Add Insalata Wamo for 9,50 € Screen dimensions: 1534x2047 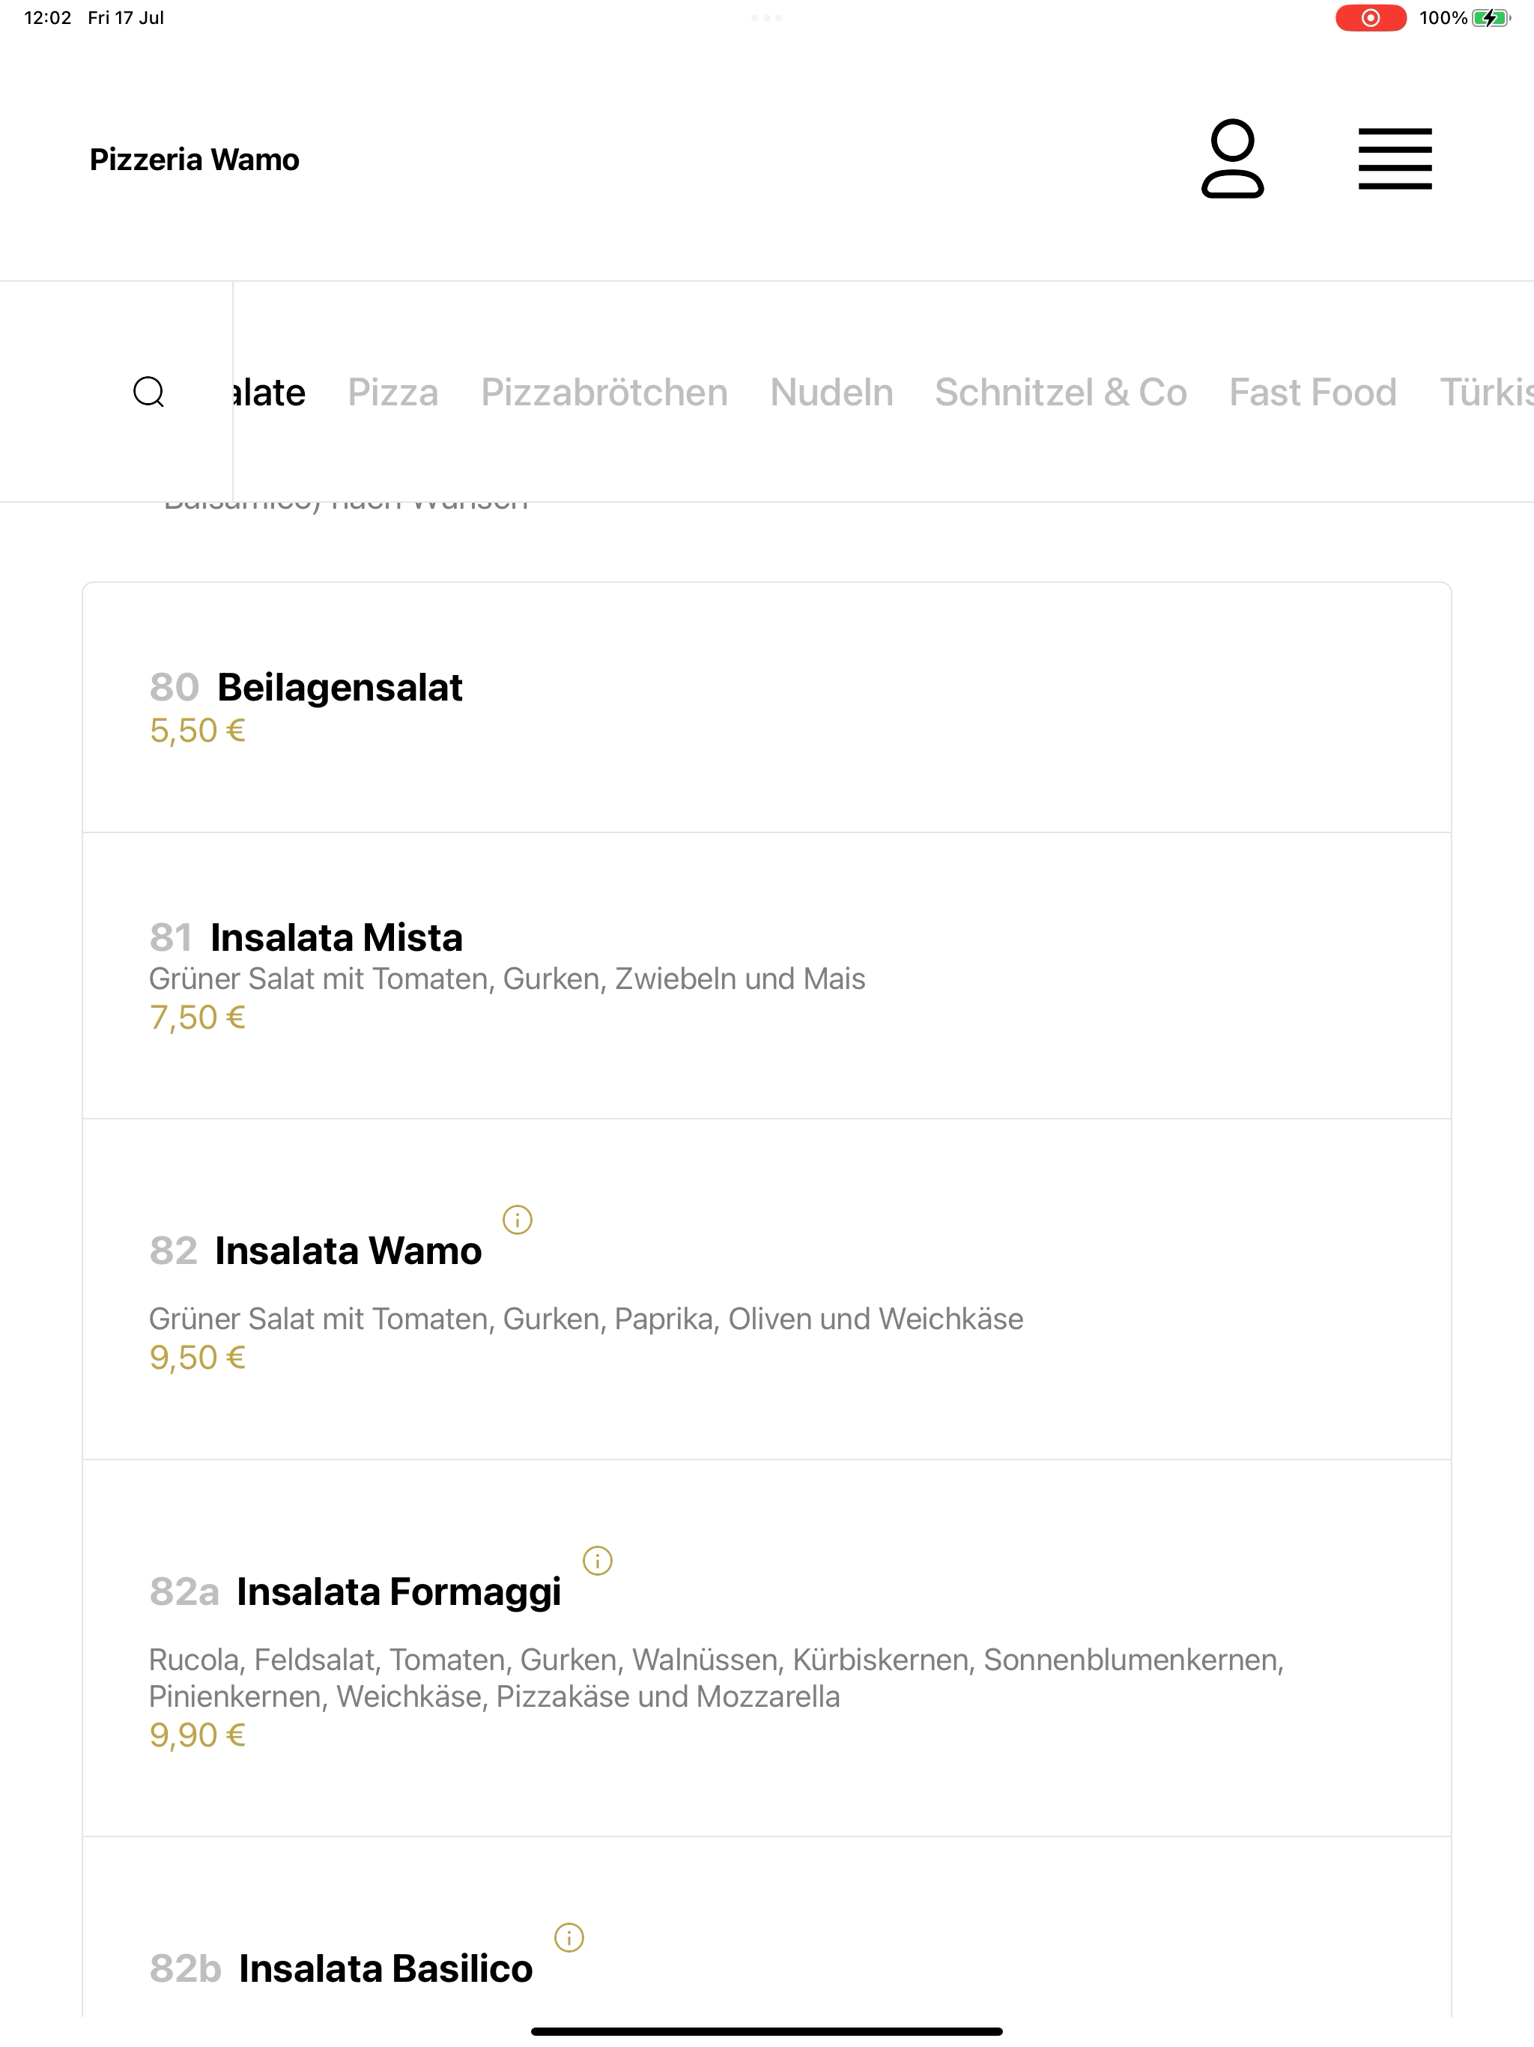767,1289
